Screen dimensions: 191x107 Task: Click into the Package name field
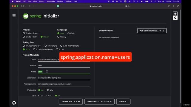(x=64, y=84)
